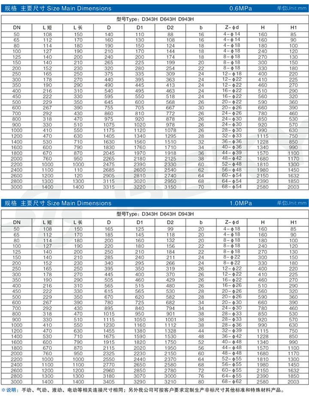Screen dimensions: 309x396
Task: Click H1 value 2003 in the 0.6MPa table
Action: click(294, 187)
